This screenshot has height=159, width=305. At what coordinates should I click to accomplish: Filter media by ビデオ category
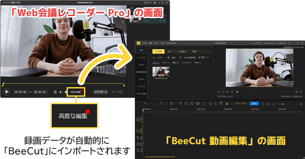[165, 63]
